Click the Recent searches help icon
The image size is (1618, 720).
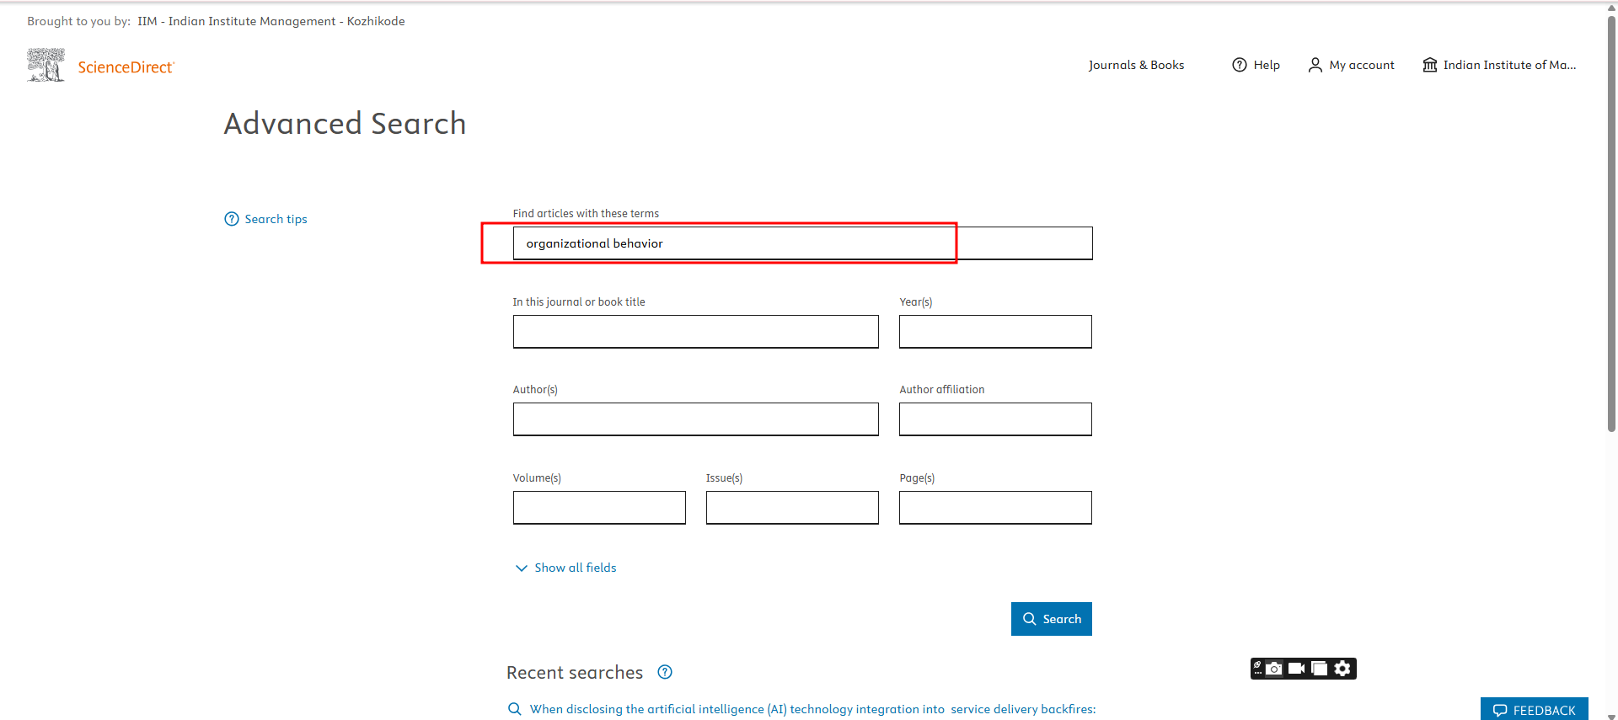665,672
